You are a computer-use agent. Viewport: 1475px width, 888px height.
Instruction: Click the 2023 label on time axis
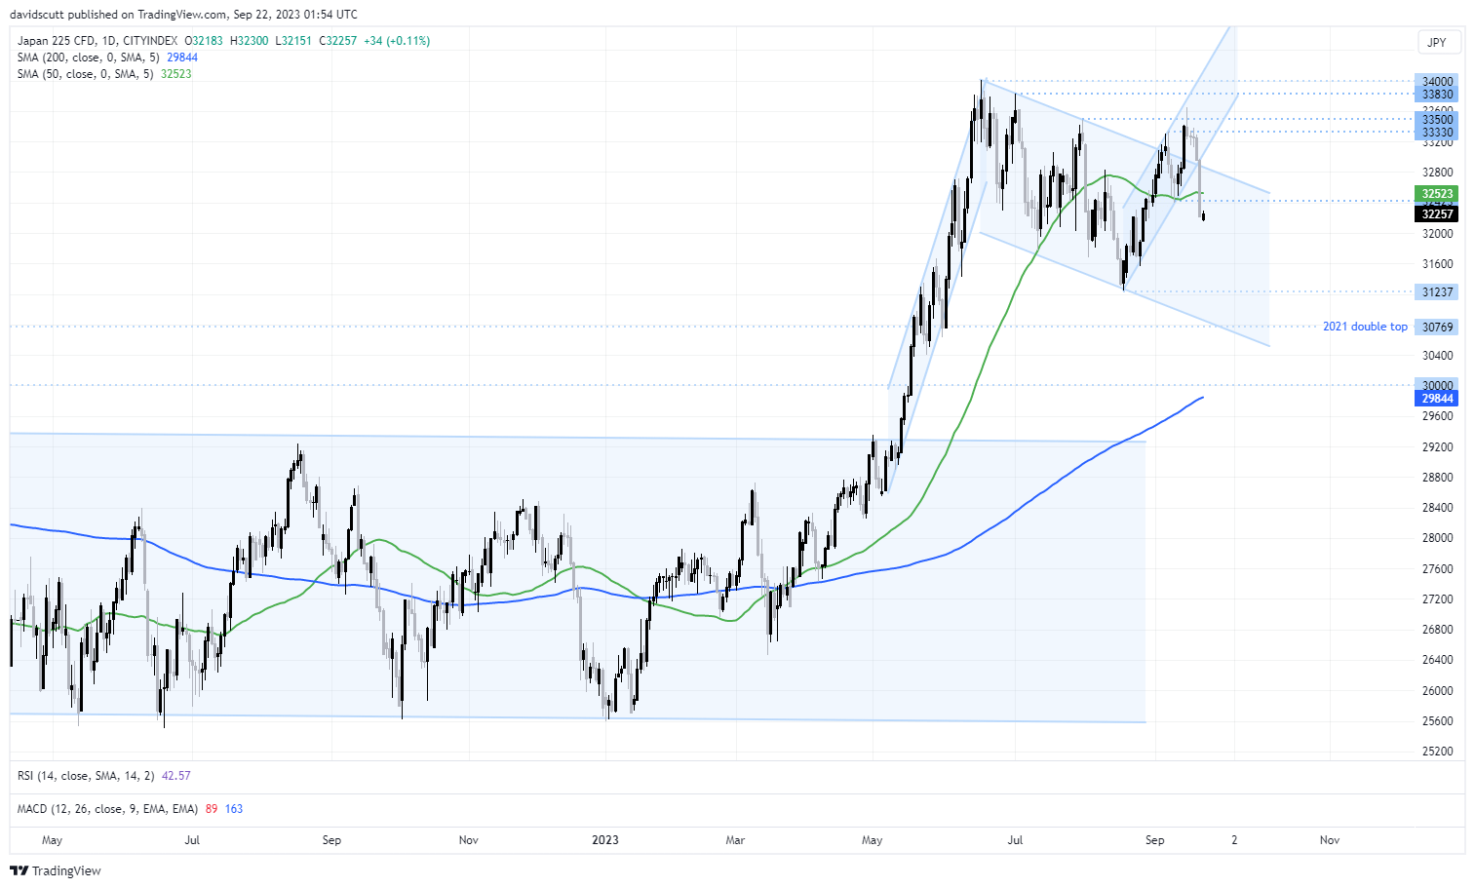(x=605, y=840)
